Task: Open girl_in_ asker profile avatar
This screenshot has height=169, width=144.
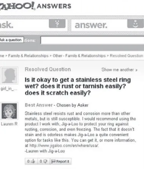Action: [9, 75]
